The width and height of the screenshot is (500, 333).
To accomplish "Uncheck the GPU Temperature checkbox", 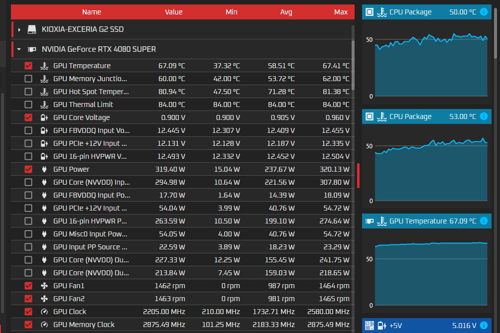I will pyautogui.click(x=28, y=66).
